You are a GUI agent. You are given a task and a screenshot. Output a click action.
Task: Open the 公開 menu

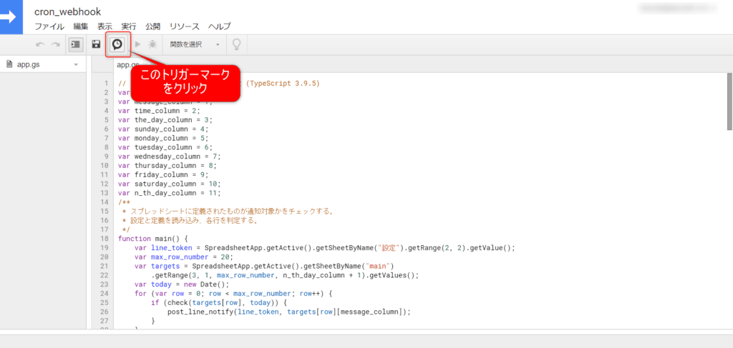153,26
